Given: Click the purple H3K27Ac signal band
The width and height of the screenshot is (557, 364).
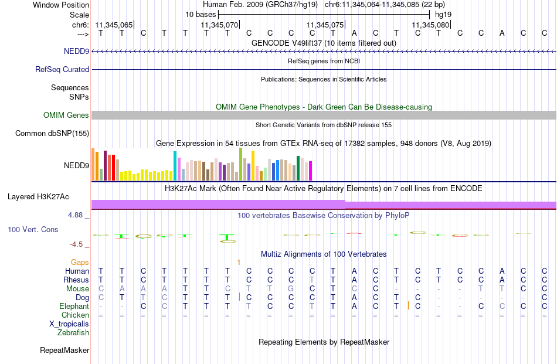Looking at the screenshot, I should [324, 205].
